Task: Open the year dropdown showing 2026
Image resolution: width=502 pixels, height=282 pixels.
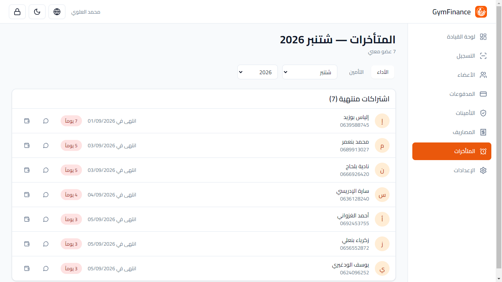Action: (258, 72)
